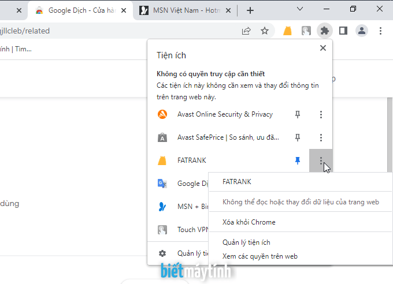Close the MSN Việt Nam tab

point(228,10)
